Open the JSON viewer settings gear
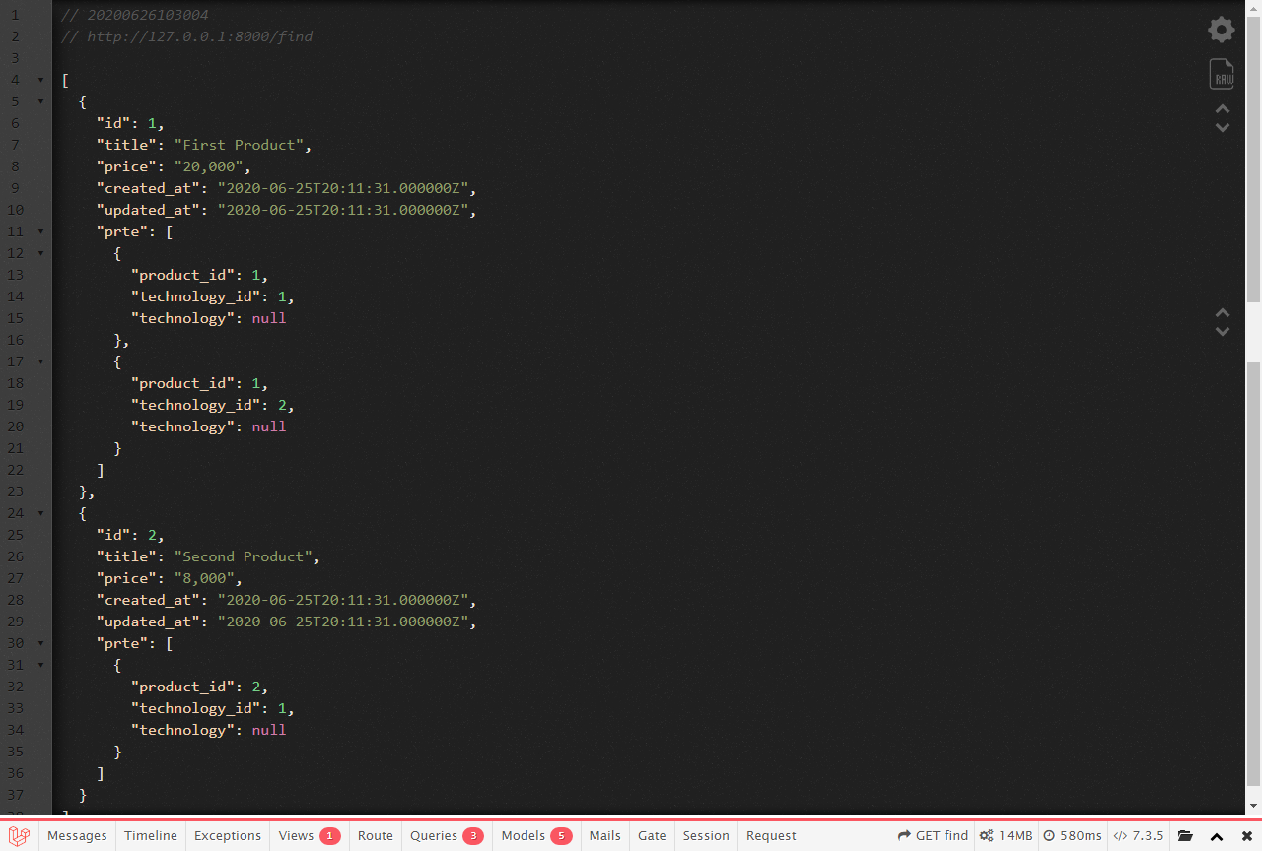This screenshot has height=851, width=1262. point(1222,30)
